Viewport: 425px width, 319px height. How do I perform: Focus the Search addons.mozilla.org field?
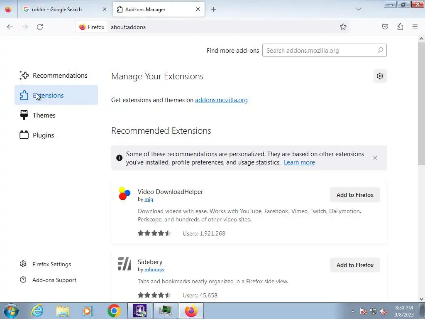click(x=325, y=50)
